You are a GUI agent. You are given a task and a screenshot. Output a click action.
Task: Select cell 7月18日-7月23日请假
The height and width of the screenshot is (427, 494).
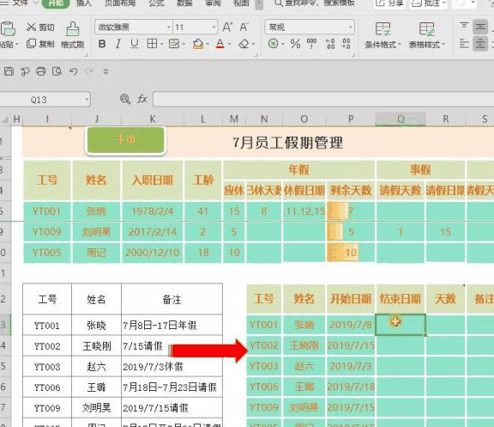click(x=172, y=387)
